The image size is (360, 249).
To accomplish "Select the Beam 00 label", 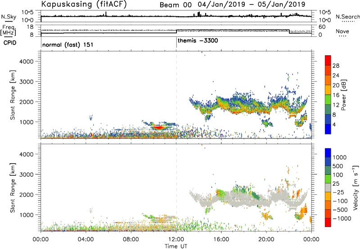I will tap(175, 5).
